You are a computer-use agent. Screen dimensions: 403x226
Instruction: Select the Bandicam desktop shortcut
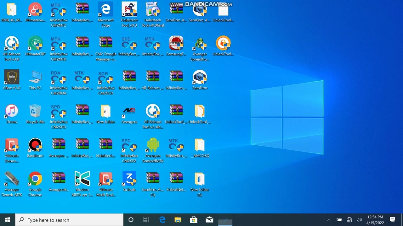(x=35, y=145)
